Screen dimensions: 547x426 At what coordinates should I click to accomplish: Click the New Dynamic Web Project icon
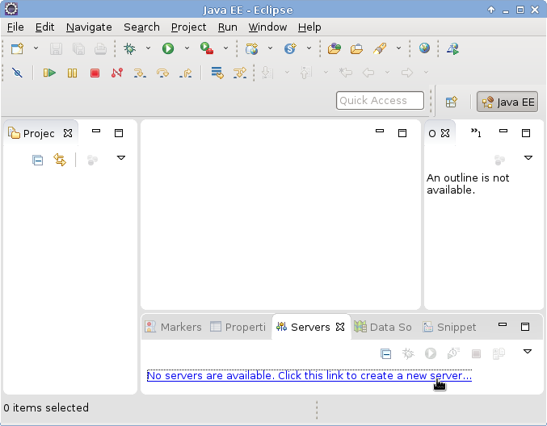(251, 48)
